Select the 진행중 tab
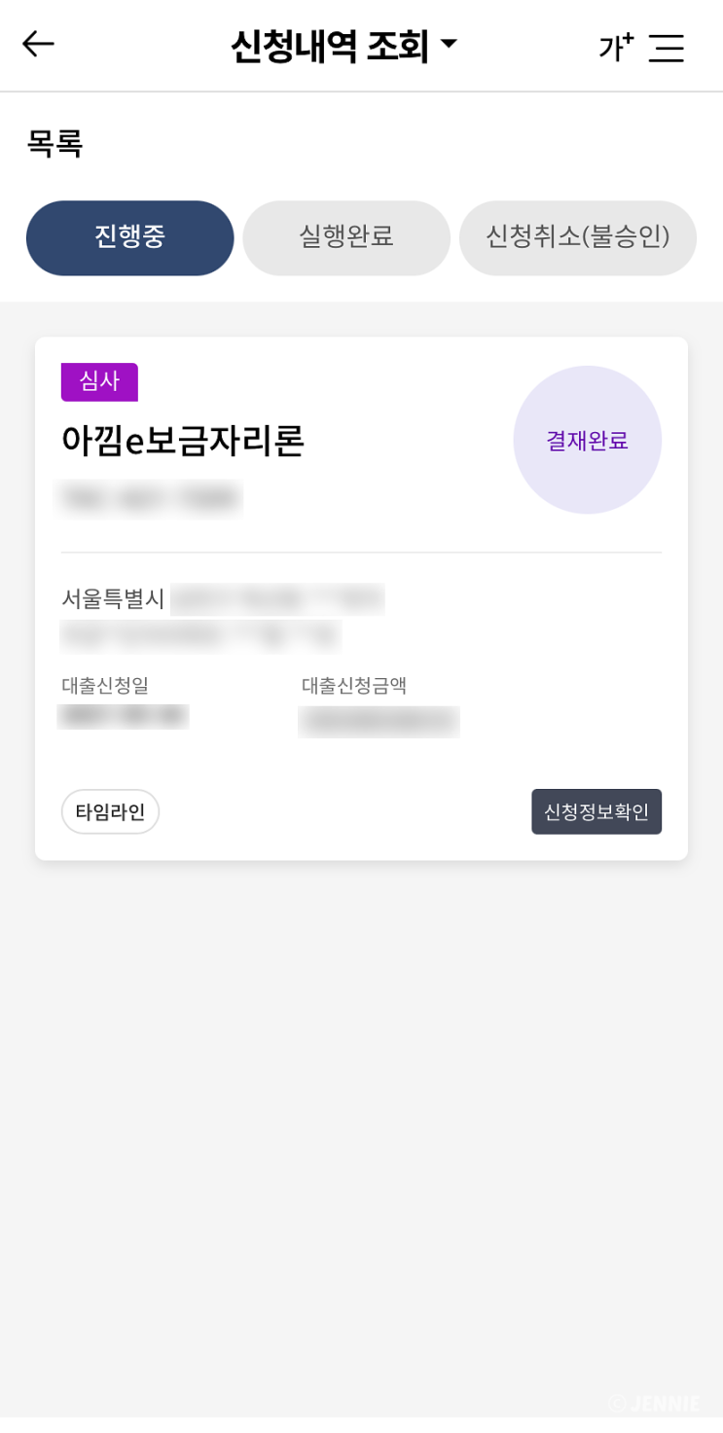Viewport: 723px width, 1433px height. pos(129,237)
